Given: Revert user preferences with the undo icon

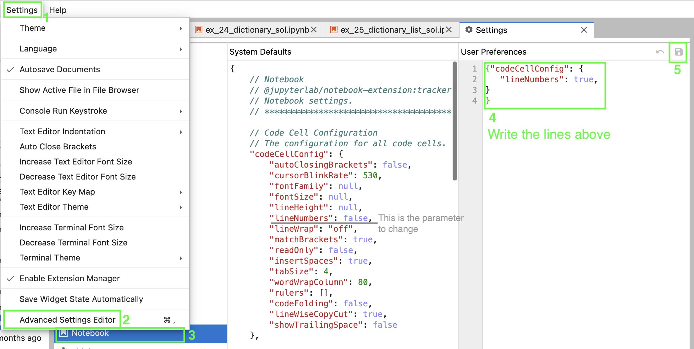Looking at the screenshot, I should (x=660, y=52).
